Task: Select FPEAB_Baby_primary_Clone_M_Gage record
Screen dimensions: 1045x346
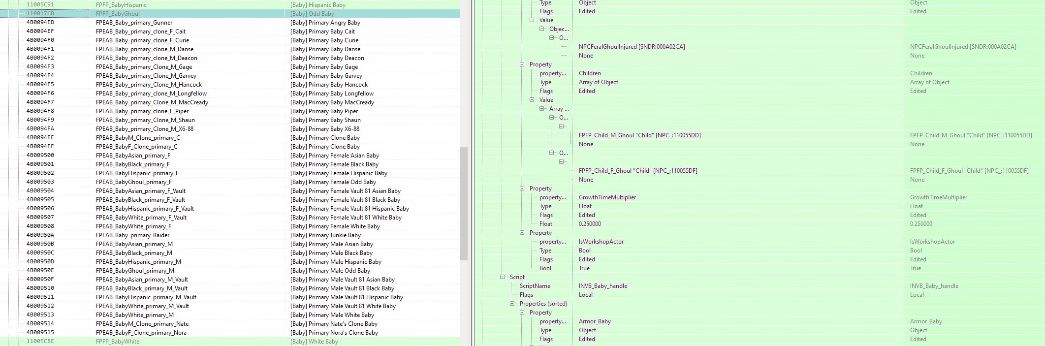Action: pyautogui.click(x=230, y=67)
